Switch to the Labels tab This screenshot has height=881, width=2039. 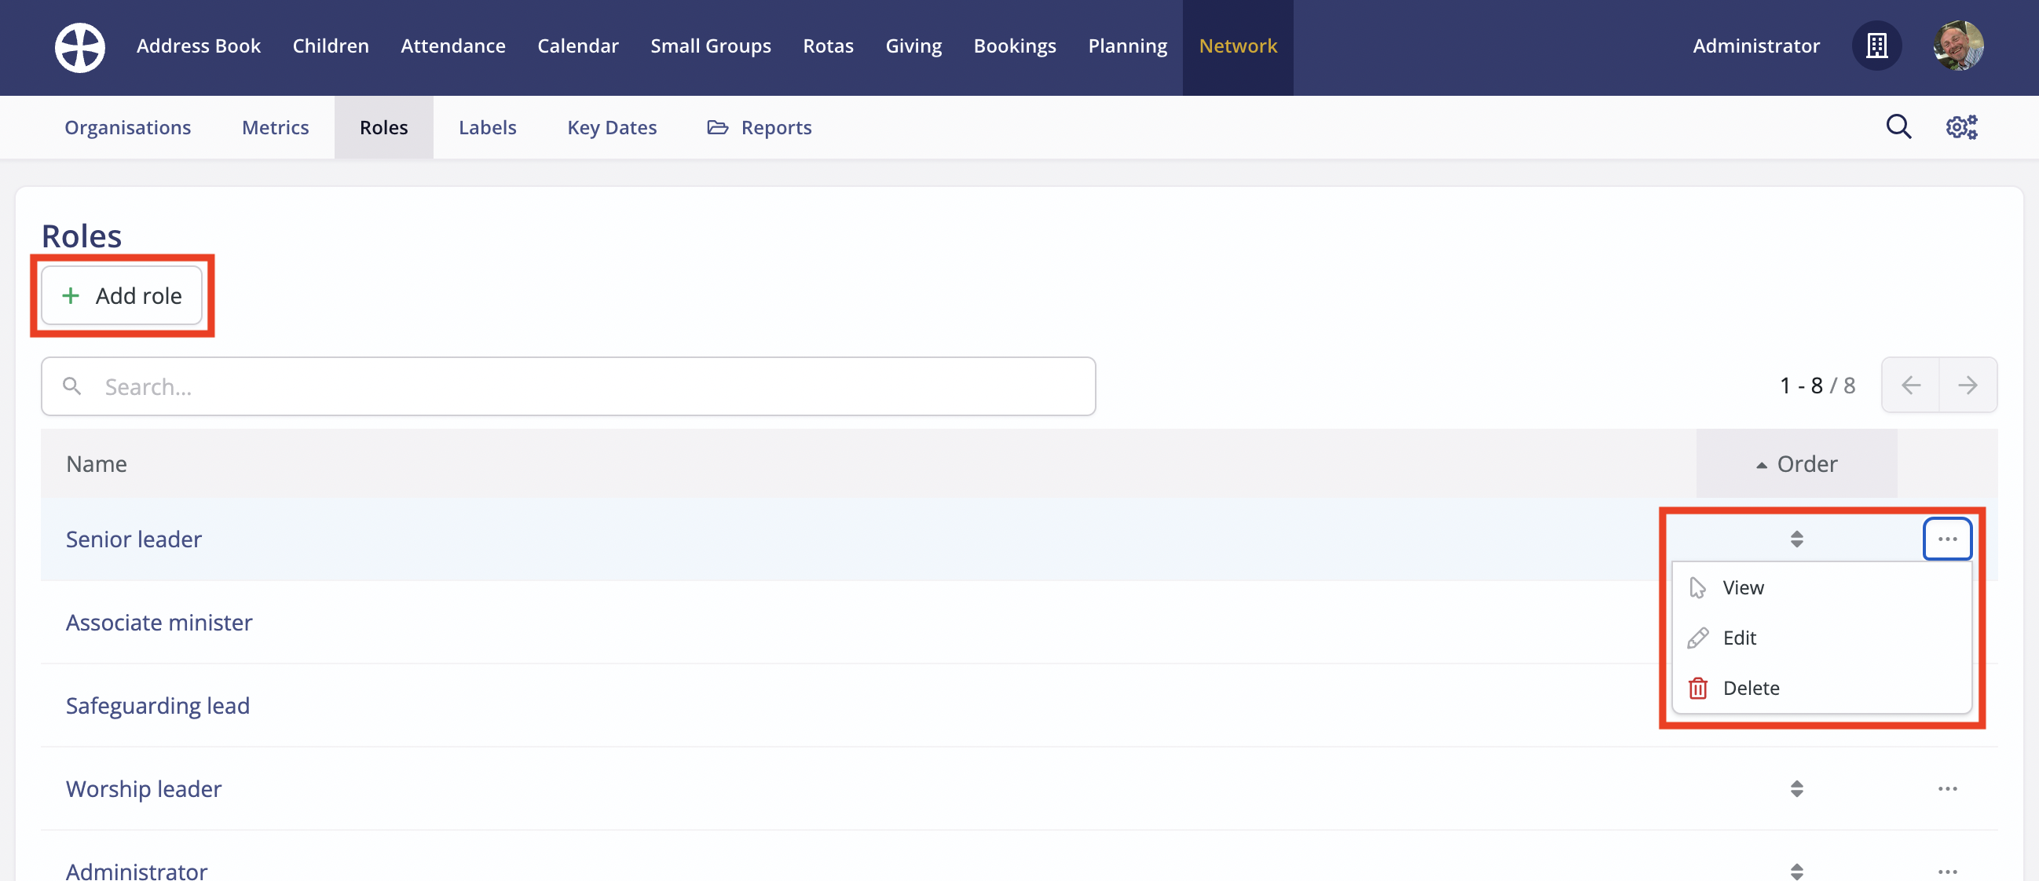click(x=487, y=127)
